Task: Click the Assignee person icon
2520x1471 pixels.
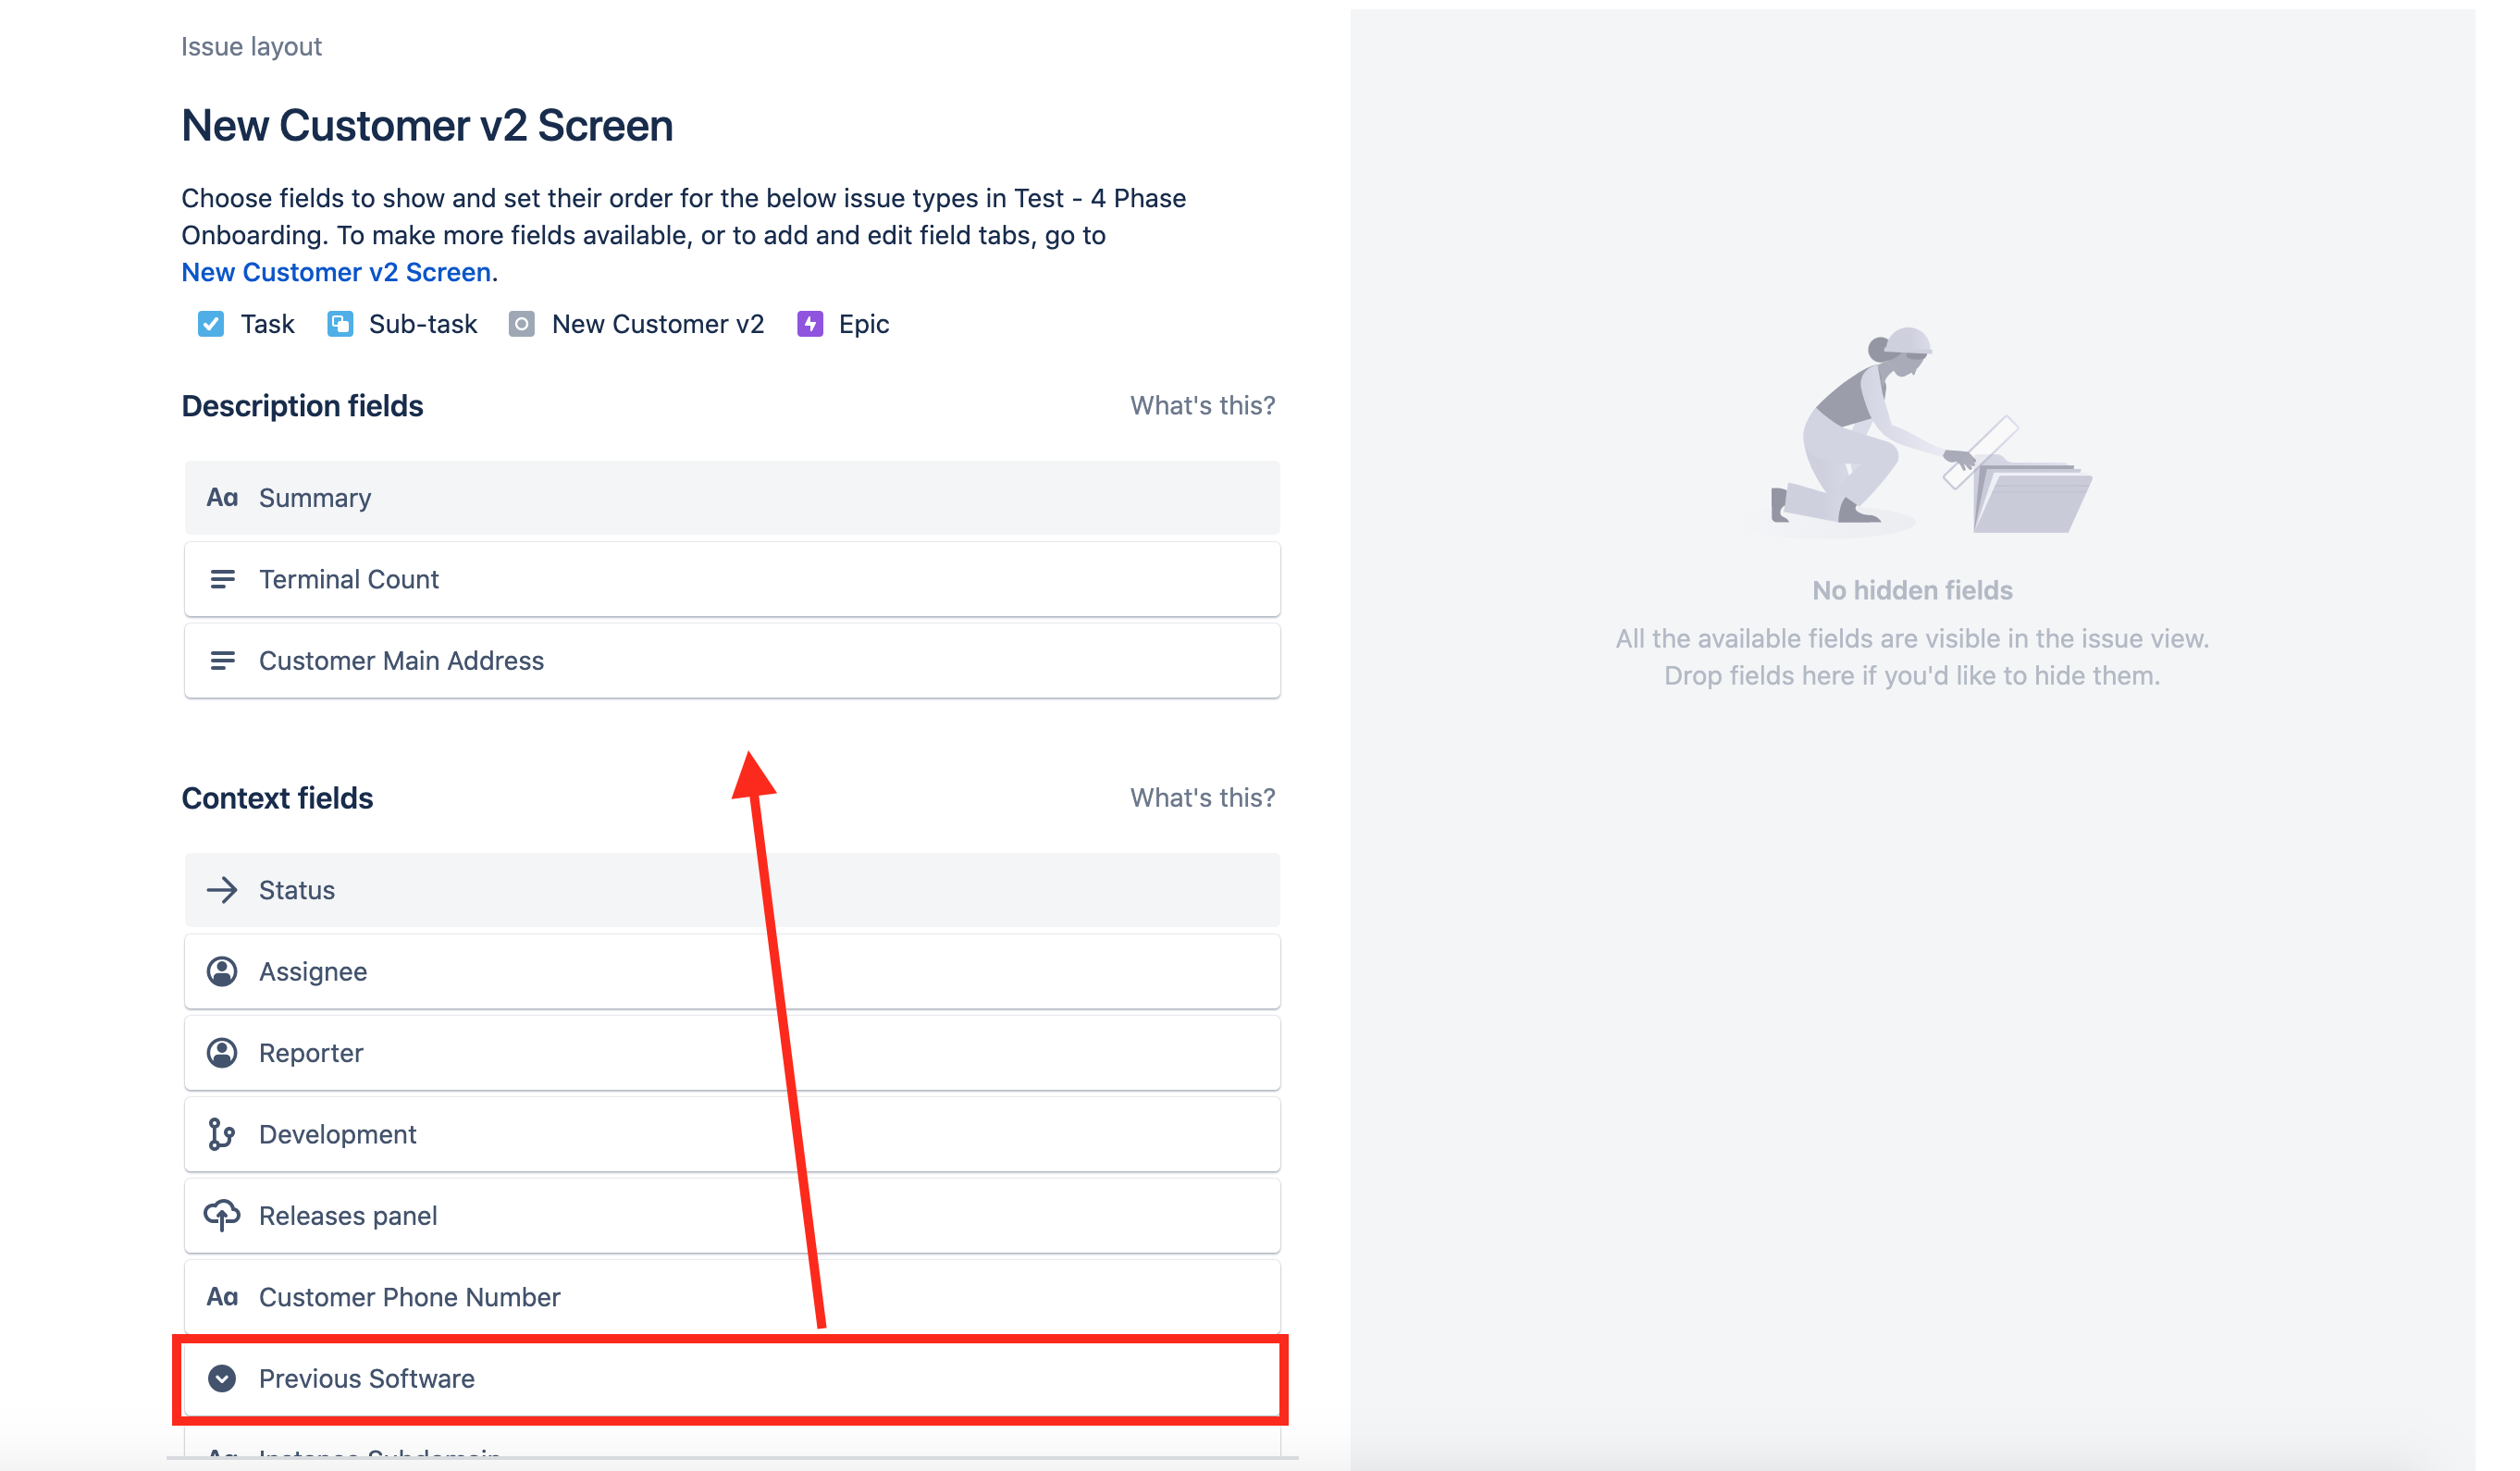Action: tap(222, 971)
